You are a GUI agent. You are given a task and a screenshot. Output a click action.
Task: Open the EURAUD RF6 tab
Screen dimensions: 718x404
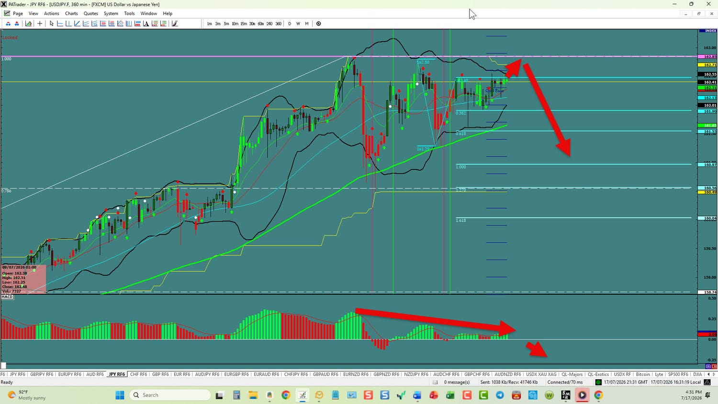click(266, 374)
